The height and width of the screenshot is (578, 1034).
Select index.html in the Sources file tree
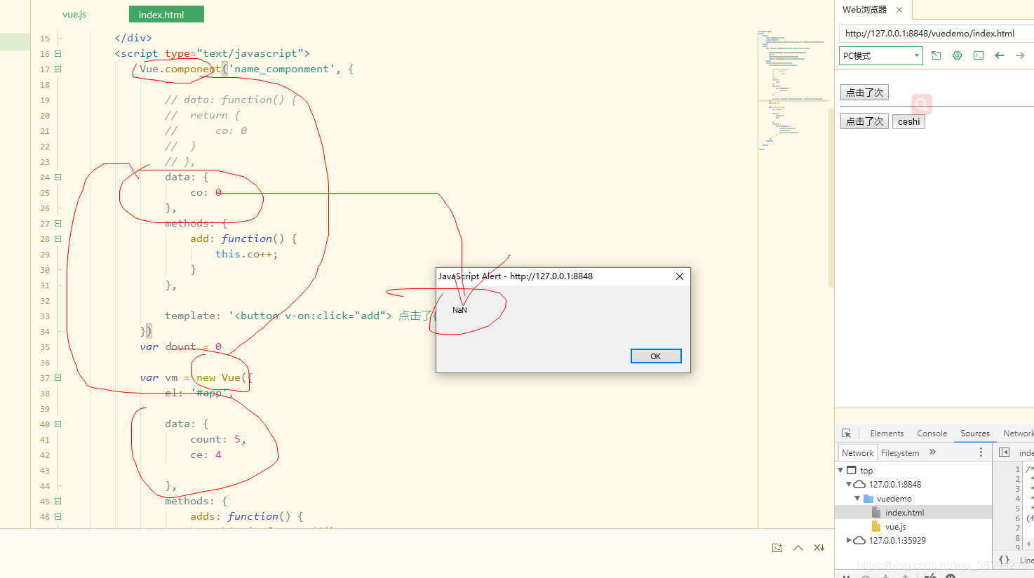[905, 513]
